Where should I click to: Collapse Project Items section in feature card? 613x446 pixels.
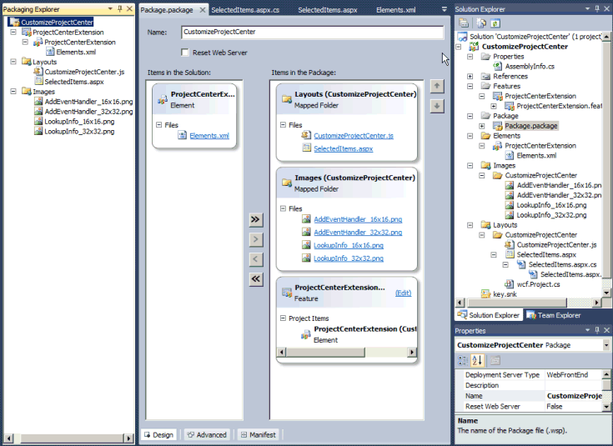(283, 318)
